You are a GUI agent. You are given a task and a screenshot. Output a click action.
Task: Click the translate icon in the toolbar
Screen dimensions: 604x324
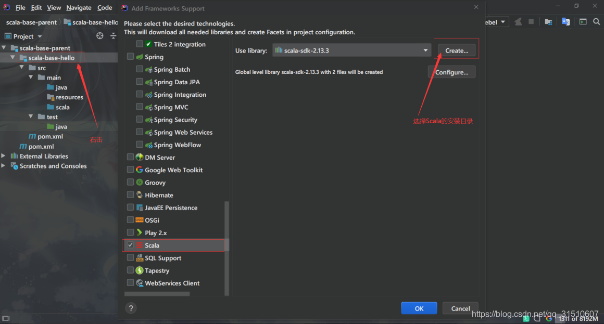(565, 22)
